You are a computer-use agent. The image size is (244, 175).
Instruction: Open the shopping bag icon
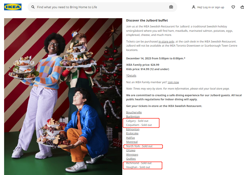tap(242, 7)
